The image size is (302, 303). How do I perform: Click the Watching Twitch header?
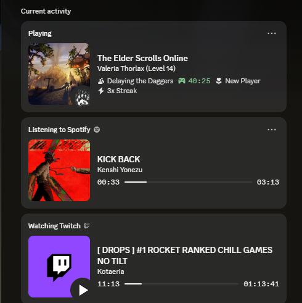click(54, 226)
